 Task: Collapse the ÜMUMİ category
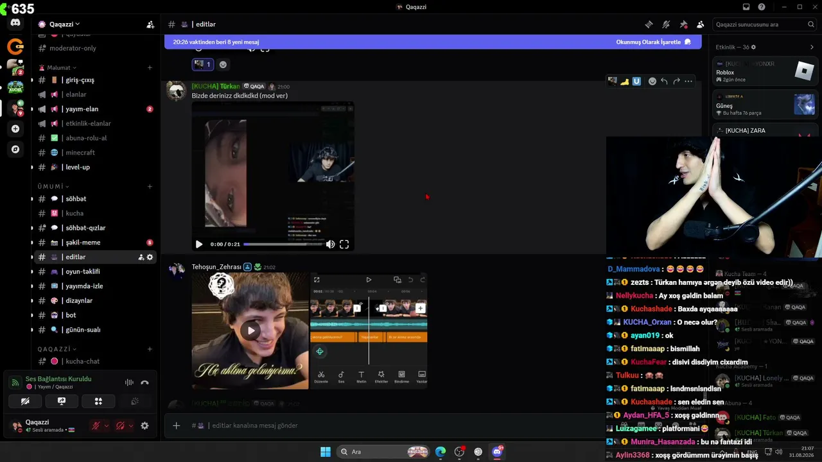[x=53, y=187]
